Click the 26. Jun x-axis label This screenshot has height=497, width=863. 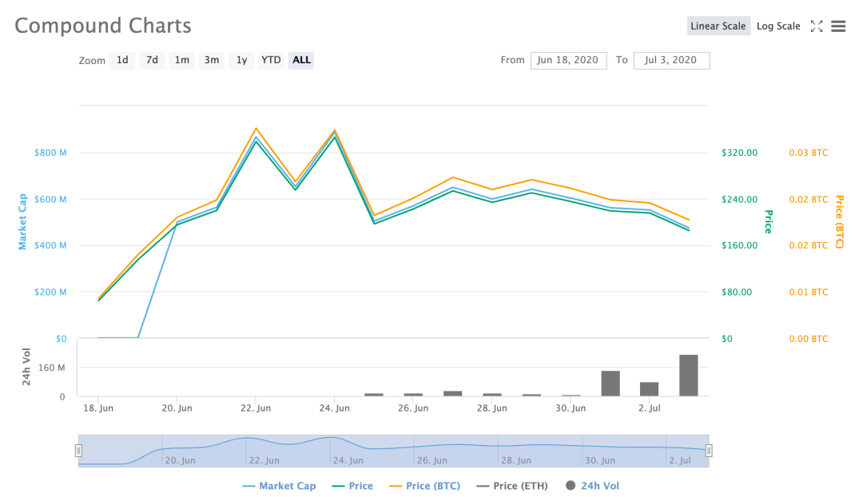pyautogui.click(x=413, y=408)
